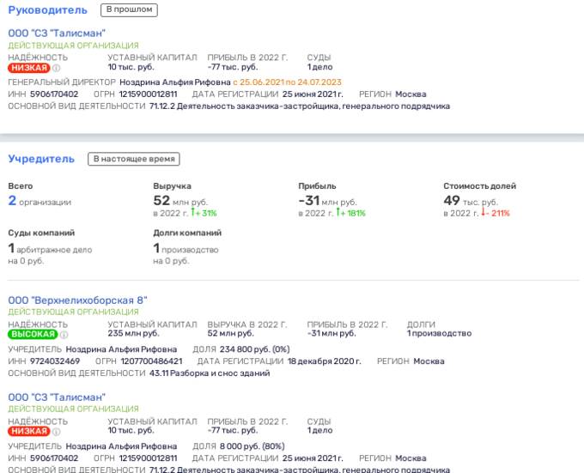Click the red down arrow next to -211%
The image size is (584, 473).
(x=483, y=212)
